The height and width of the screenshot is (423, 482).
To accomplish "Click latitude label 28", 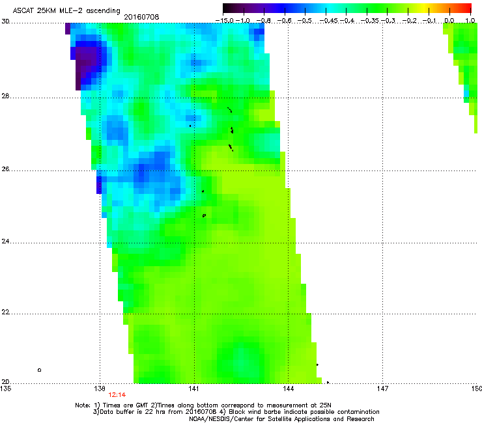I will click(x=5, y=96).
